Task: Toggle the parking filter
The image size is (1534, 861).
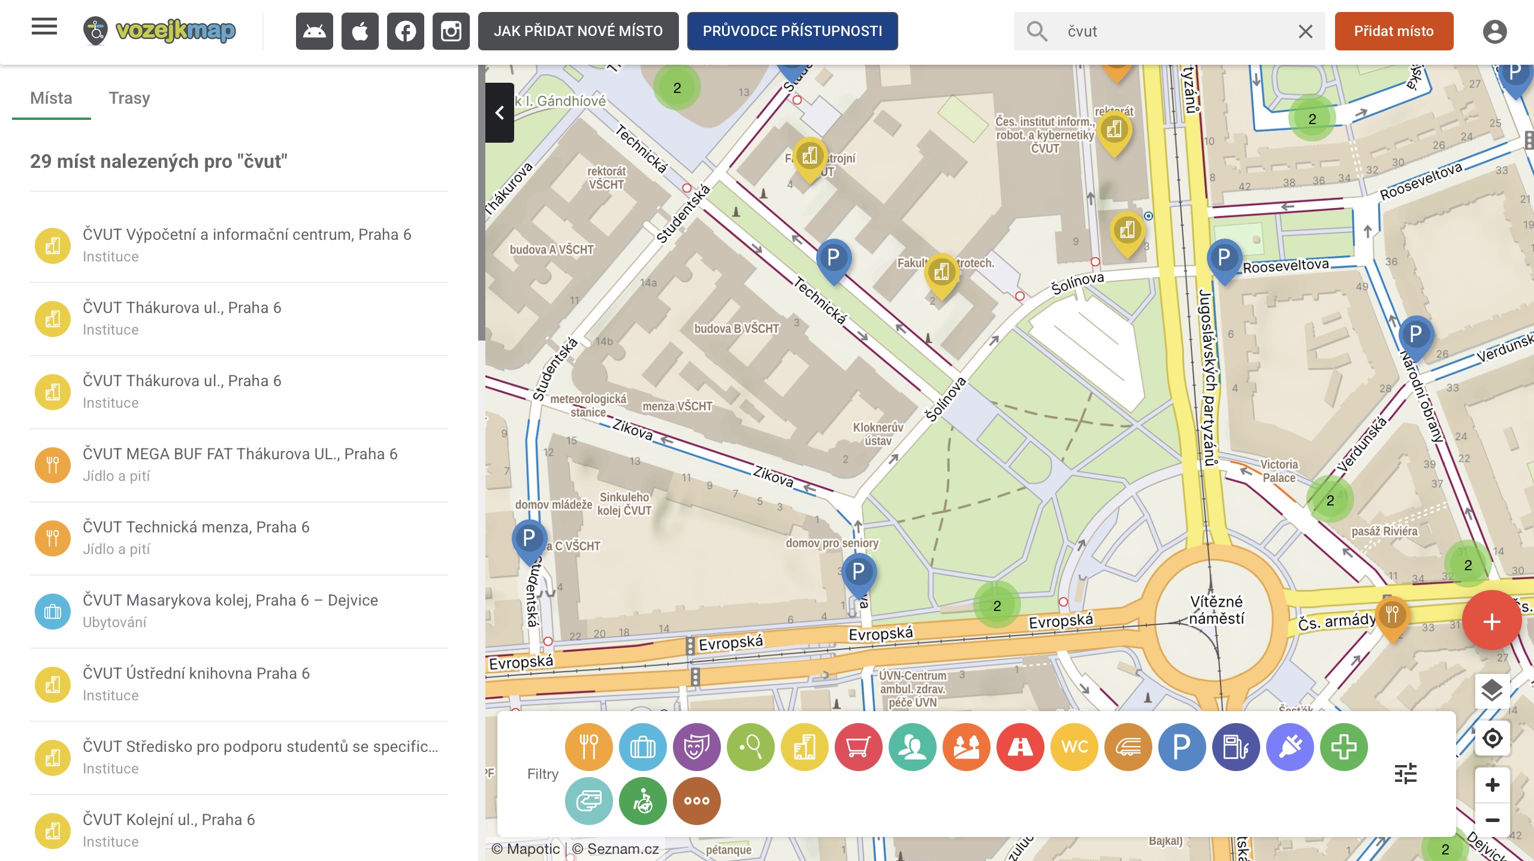Action: click(x=1182, y=746)
